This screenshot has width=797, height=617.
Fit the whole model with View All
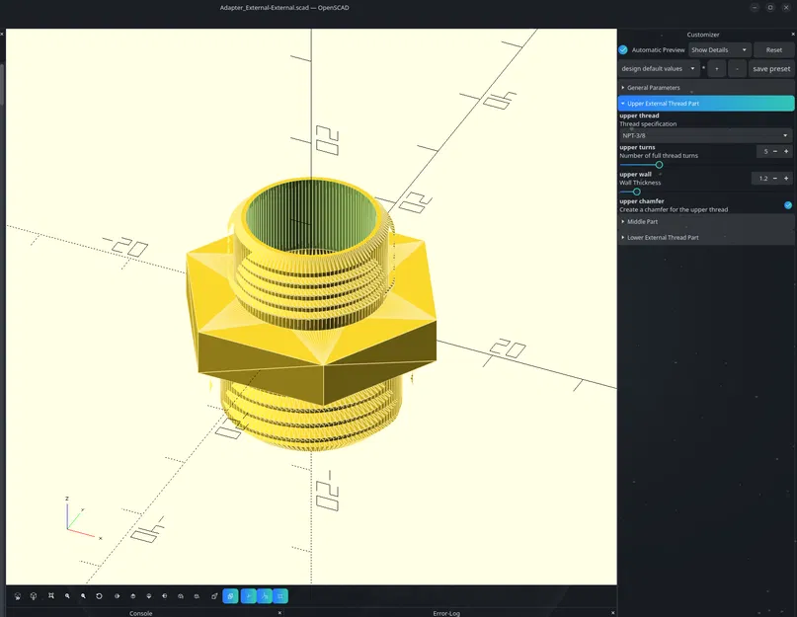tap(51, 596)
